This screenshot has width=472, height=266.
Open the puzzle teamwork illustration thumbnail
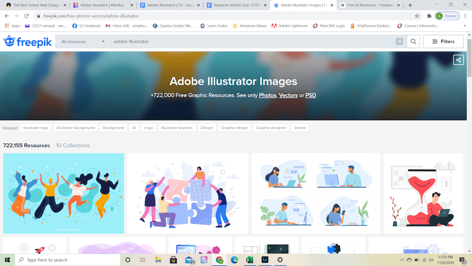(187, 193)
